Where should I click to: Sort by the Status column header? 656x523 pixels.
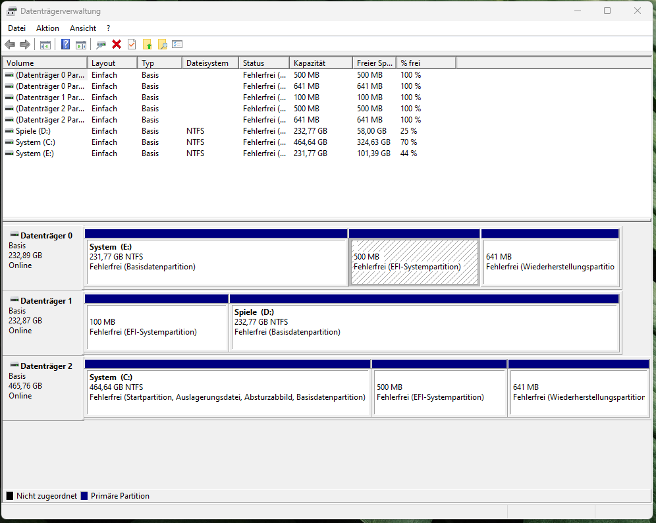264,63
